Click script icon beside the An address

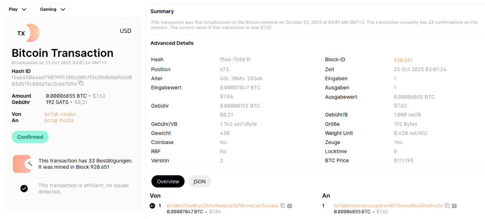tap(454, 206)
